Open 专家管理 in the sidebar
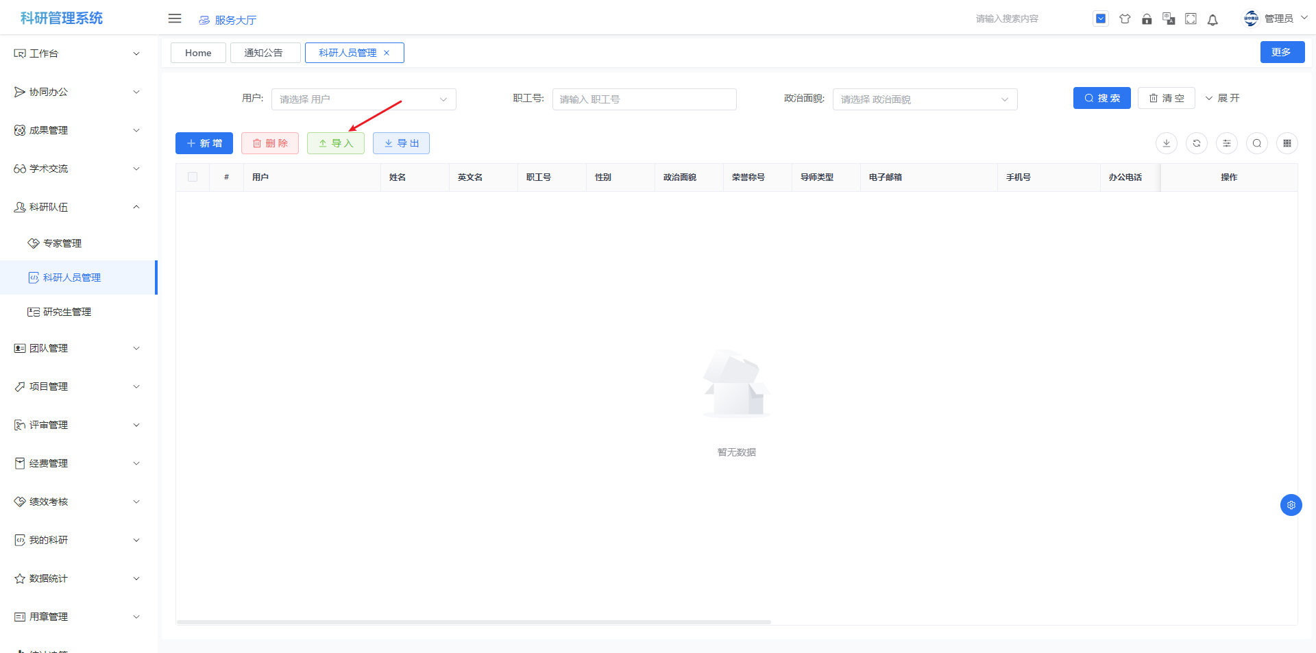Viewport: 1316px width, 653px height. tap(62, 243)
